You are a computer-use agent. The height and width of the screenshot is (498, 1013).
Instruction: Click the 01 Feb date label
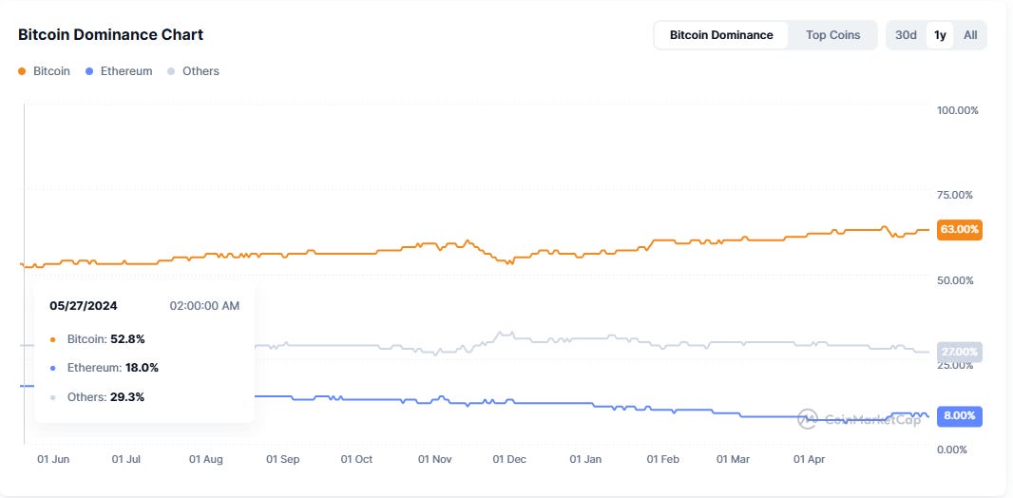tap(663, 459)
